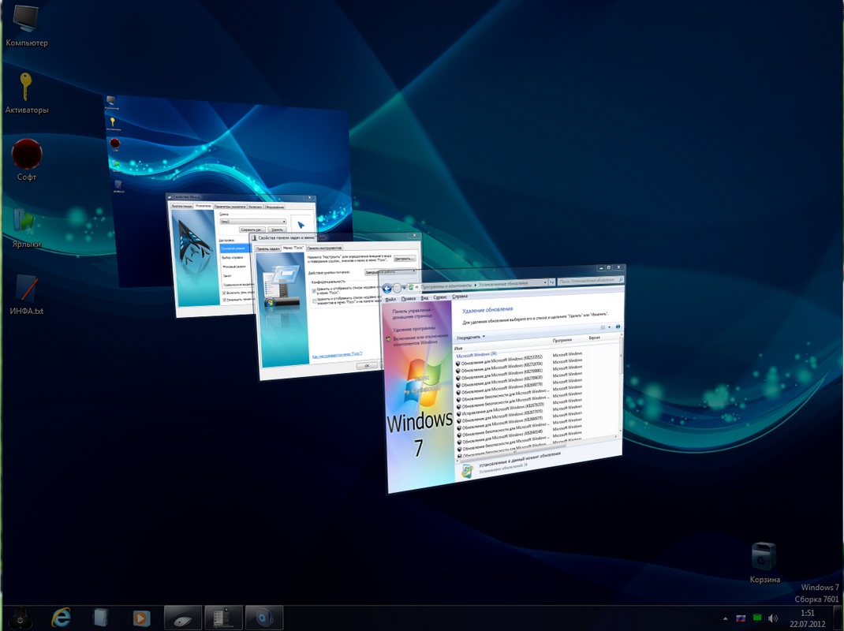Switch to the Меню "Пуск" tab
844x631 pixels.
[x=293, y=248]
